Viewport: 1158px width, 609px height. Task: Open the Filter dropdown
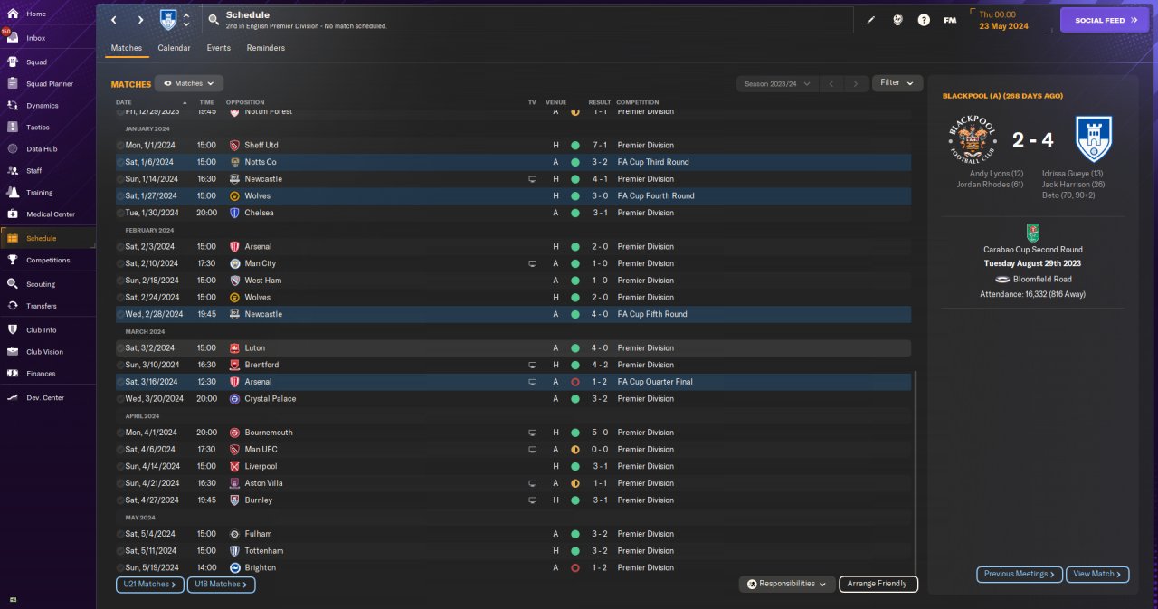pos(897,83)
